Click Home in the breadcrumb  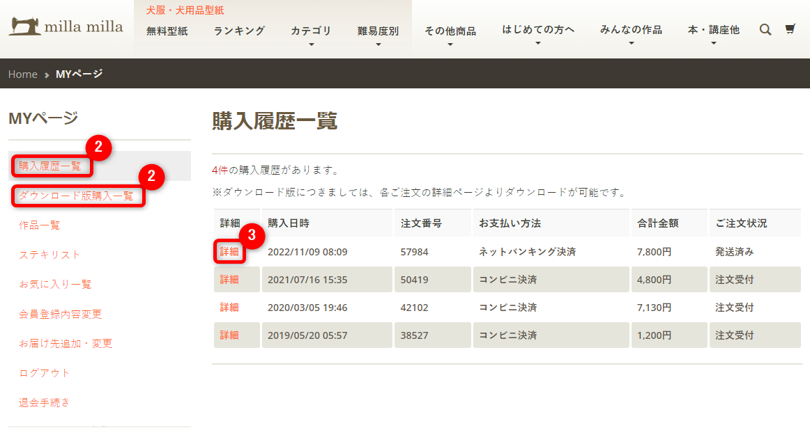point(22,74)
